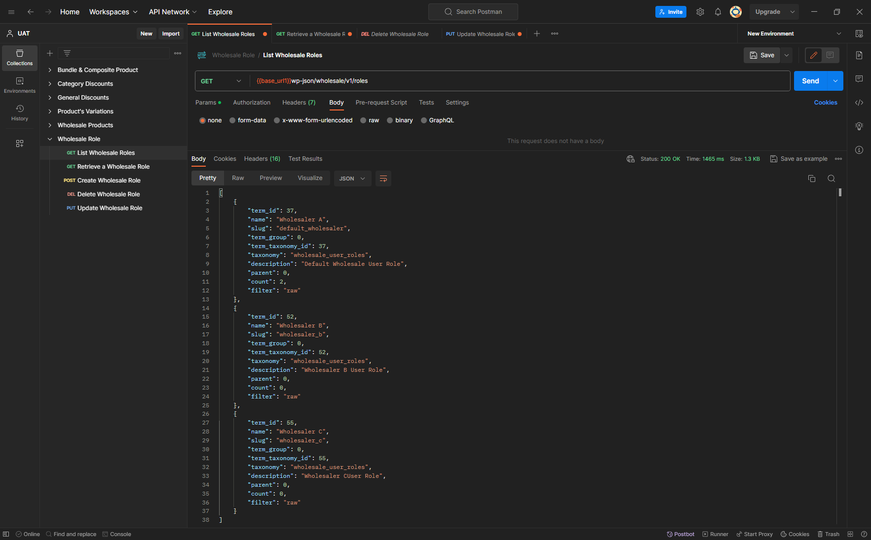Image resolution: width=871 pixels, height=540 pixels.
Task: Switch to the Authorization tab
Action: click(252, 103)
